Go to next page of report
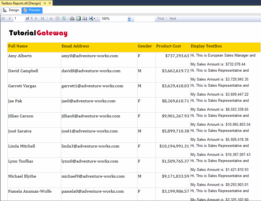Viewport: 261px width, 201px height. pyautogui.click(x=36, y=18)
